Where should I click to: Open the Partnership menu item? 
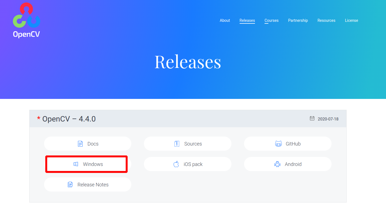click(x=298, y=20)
